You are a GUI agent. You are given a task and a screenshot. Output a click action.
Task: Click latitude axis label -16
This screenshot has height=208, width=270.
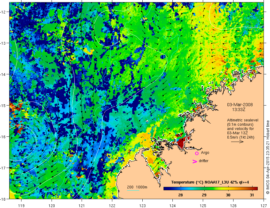pyautogui.click(x=3, y=137)
